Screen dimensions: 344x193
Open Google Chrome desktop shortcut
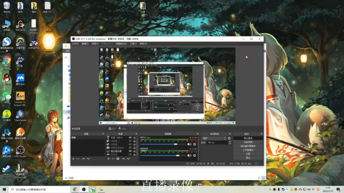(x=6, y=62)
